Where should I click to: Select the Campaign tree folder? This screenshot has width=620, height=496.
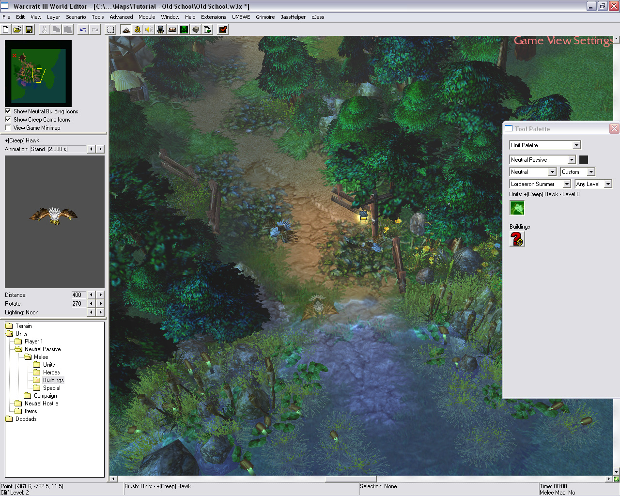45,396
